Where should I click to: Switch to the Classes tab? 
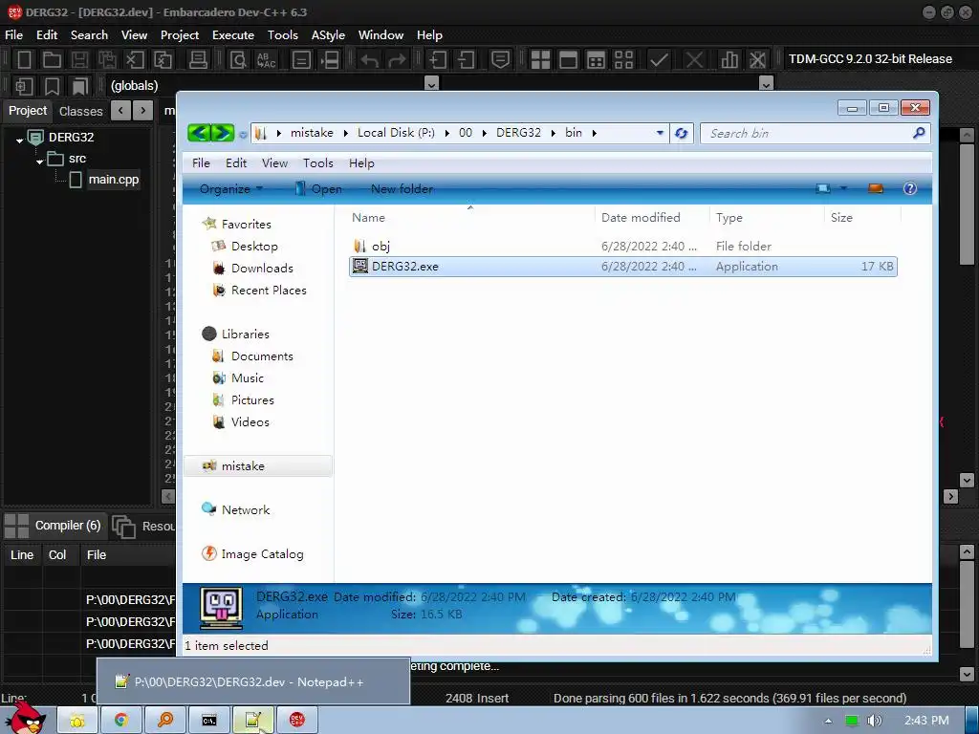[x=80, y=111]
